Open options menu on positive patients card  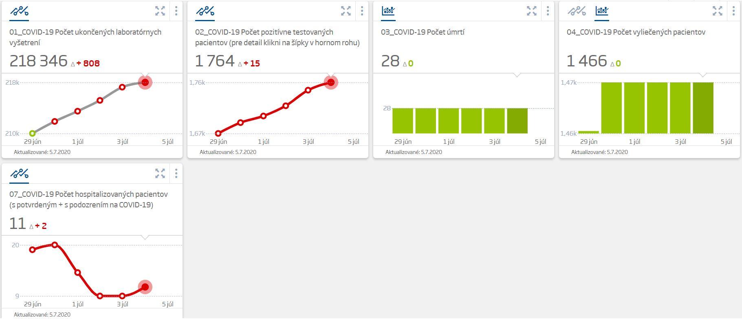pos(362,11)
